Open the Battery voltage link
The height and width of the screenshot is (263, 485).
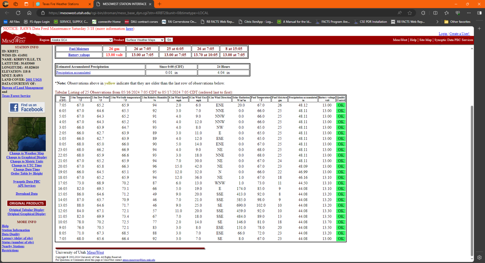click(79, 55)
